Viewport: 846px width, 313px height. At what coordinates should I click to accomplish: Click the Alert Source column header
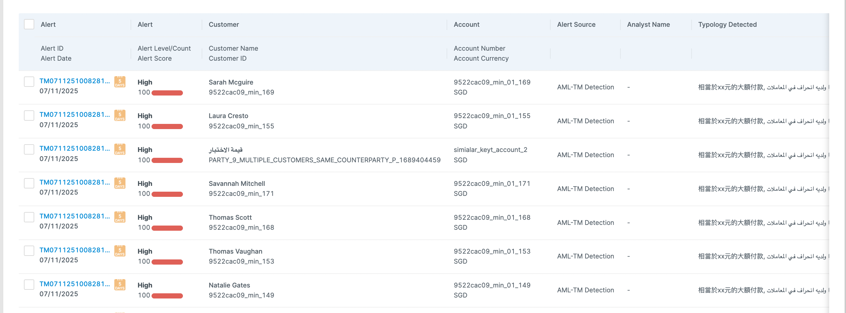tap(576, 25)
